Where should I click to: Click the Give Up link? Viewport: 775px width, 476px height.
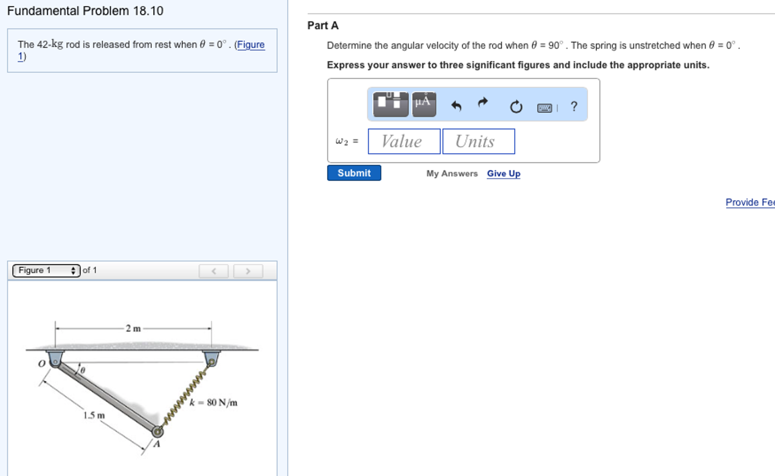point(503,173)
